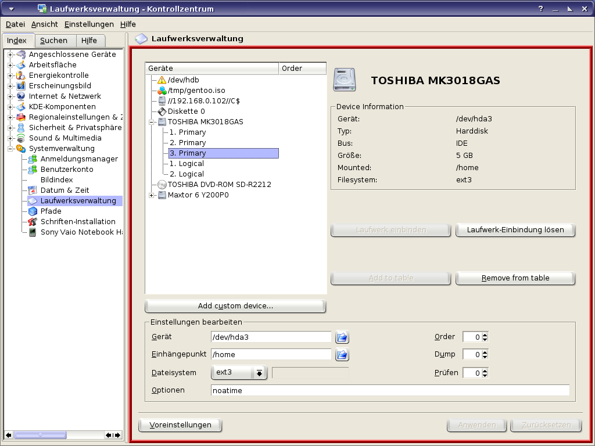This screenshot has height=446, width=595.
Task: Decrease the Dump spin value
Action: tap(485, 357)
